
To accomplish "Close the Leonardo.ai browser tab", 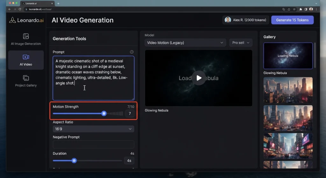I will [x=52, y=3].
